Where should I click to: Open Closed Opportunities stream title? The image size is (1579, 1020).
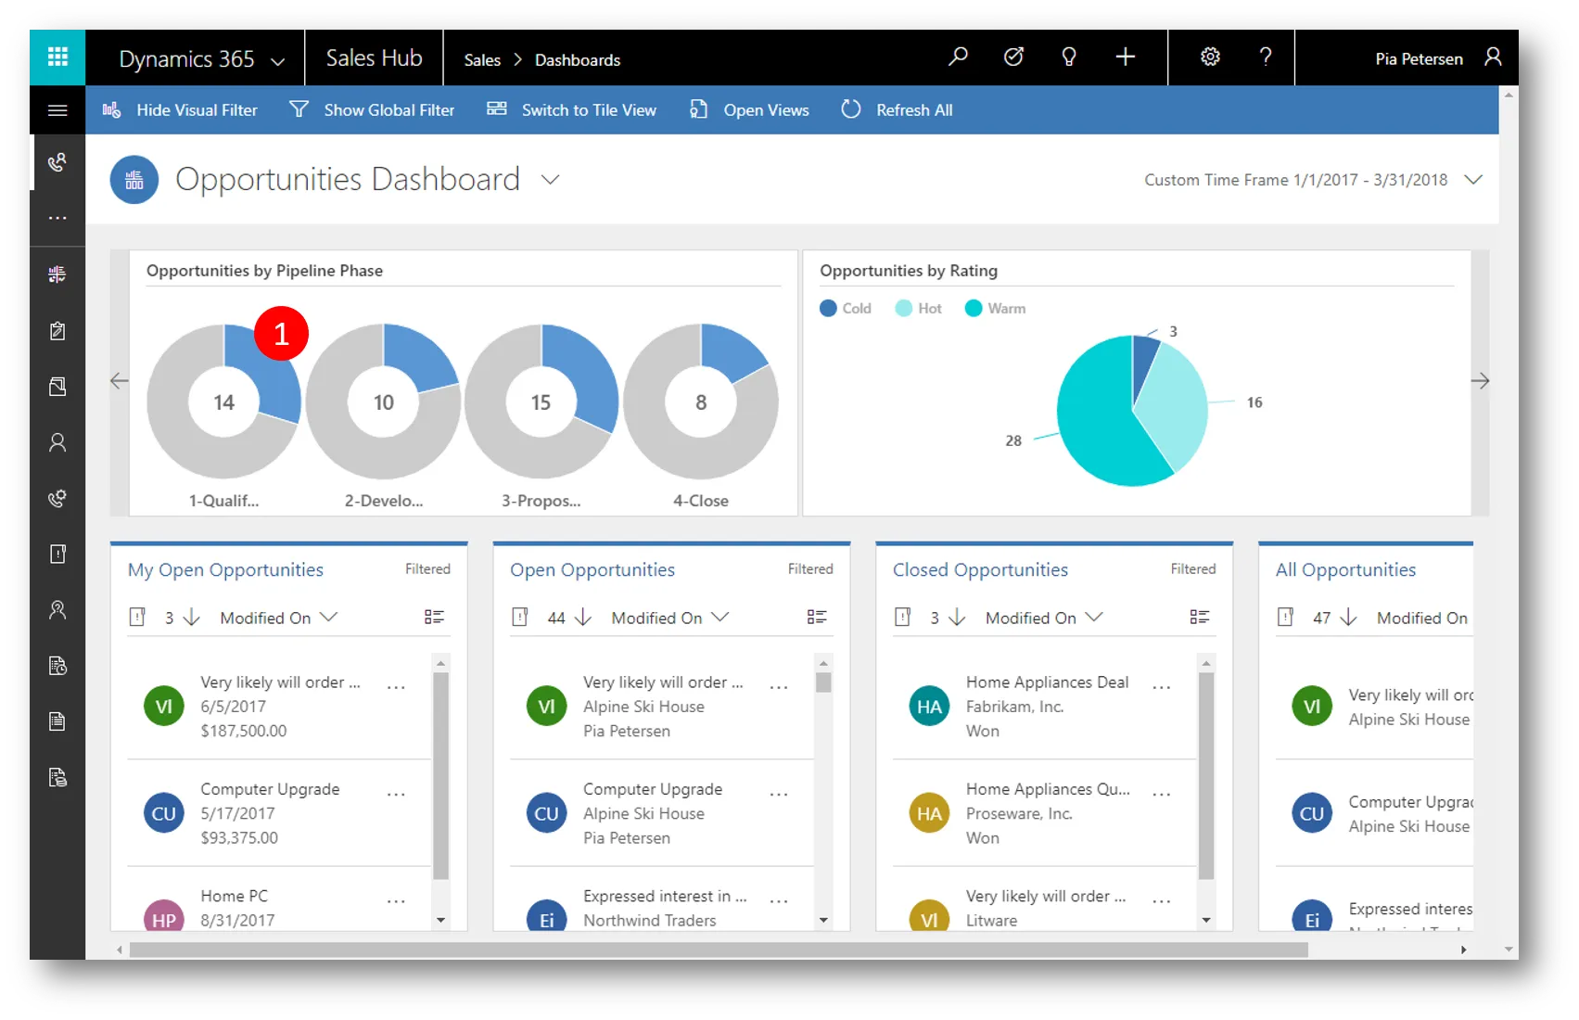[980, 570]
